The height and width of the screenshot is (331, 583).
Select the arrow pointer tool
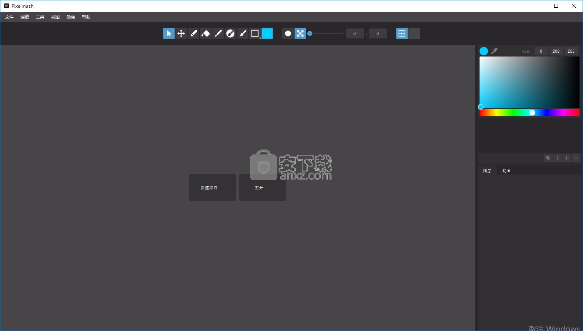coord(169,33)
